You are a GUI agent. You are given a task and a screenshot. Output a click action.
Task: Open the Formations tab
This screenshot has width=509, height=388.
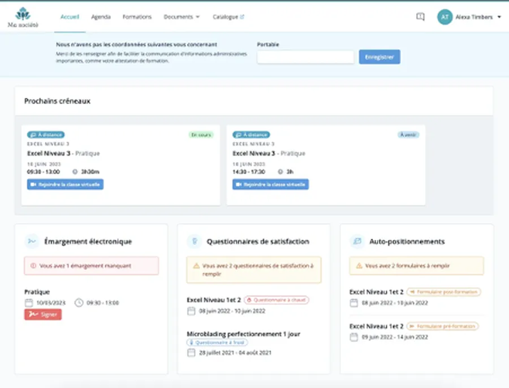137,16
